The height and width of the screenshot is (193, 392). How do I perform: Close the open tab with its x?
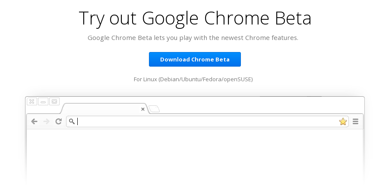pyautogui.click(x=143, y=109)
